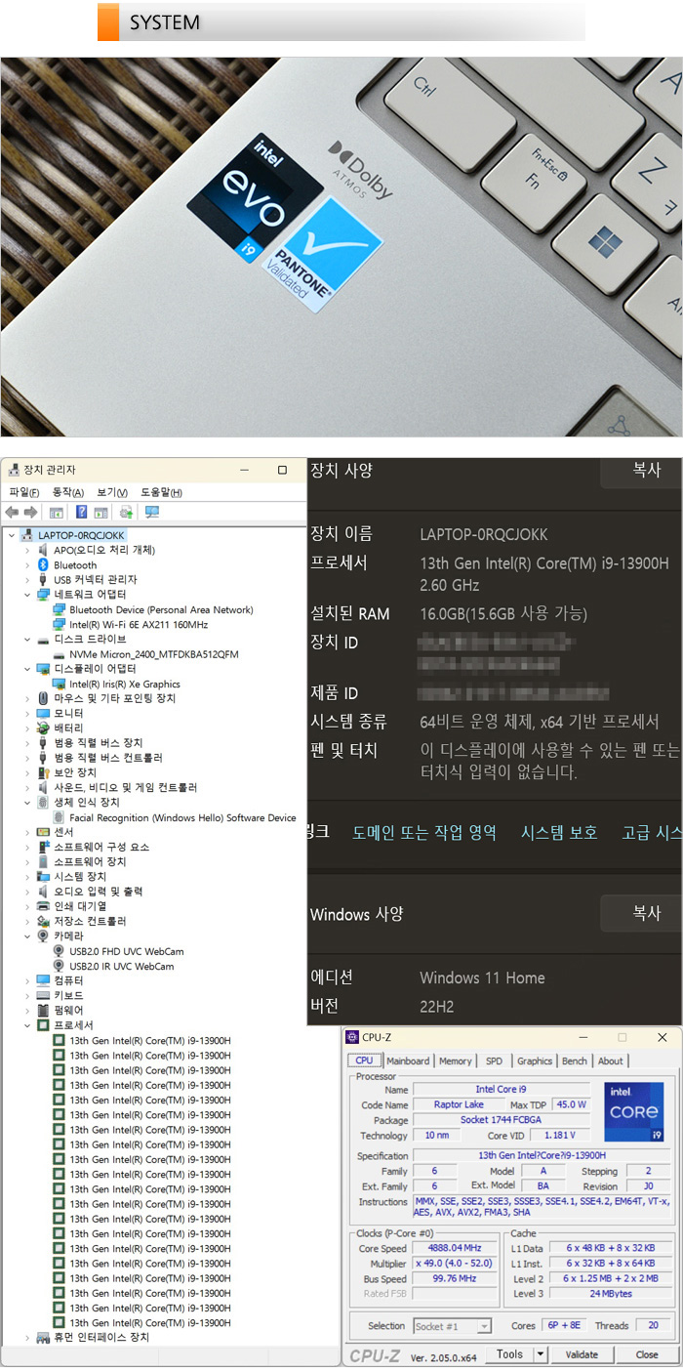The image size is (683, 1372).
Task: Expand the 범용 직렬 버스 컨트롤러 category
Action: click(27, 758)
